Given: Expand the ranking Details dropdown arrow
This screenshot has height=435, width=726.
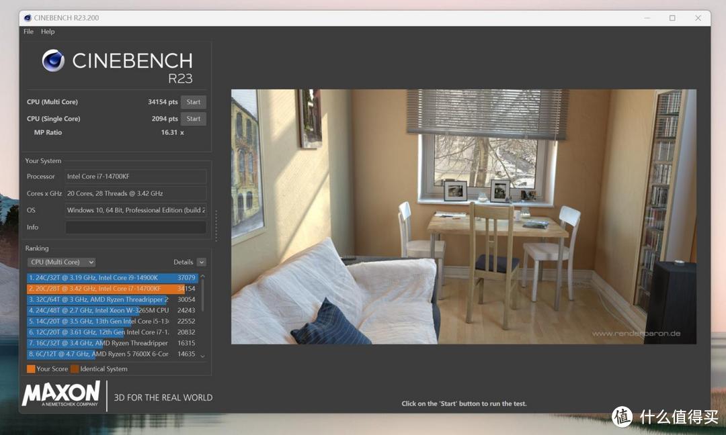Looking at the screenshot, I should [202, 262].
